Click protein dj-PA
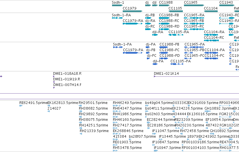Image resolution: width=239 pixels, height=152 pixels. click(151, 44)
